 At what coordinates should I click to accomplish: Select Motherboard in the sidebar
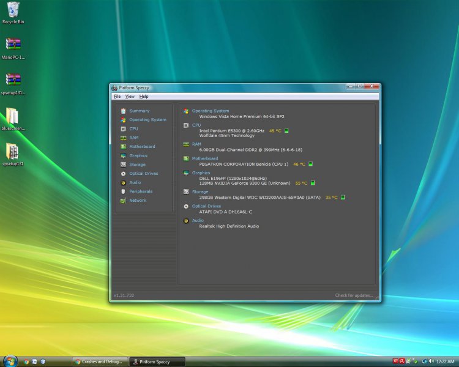(x=142, y=147)
